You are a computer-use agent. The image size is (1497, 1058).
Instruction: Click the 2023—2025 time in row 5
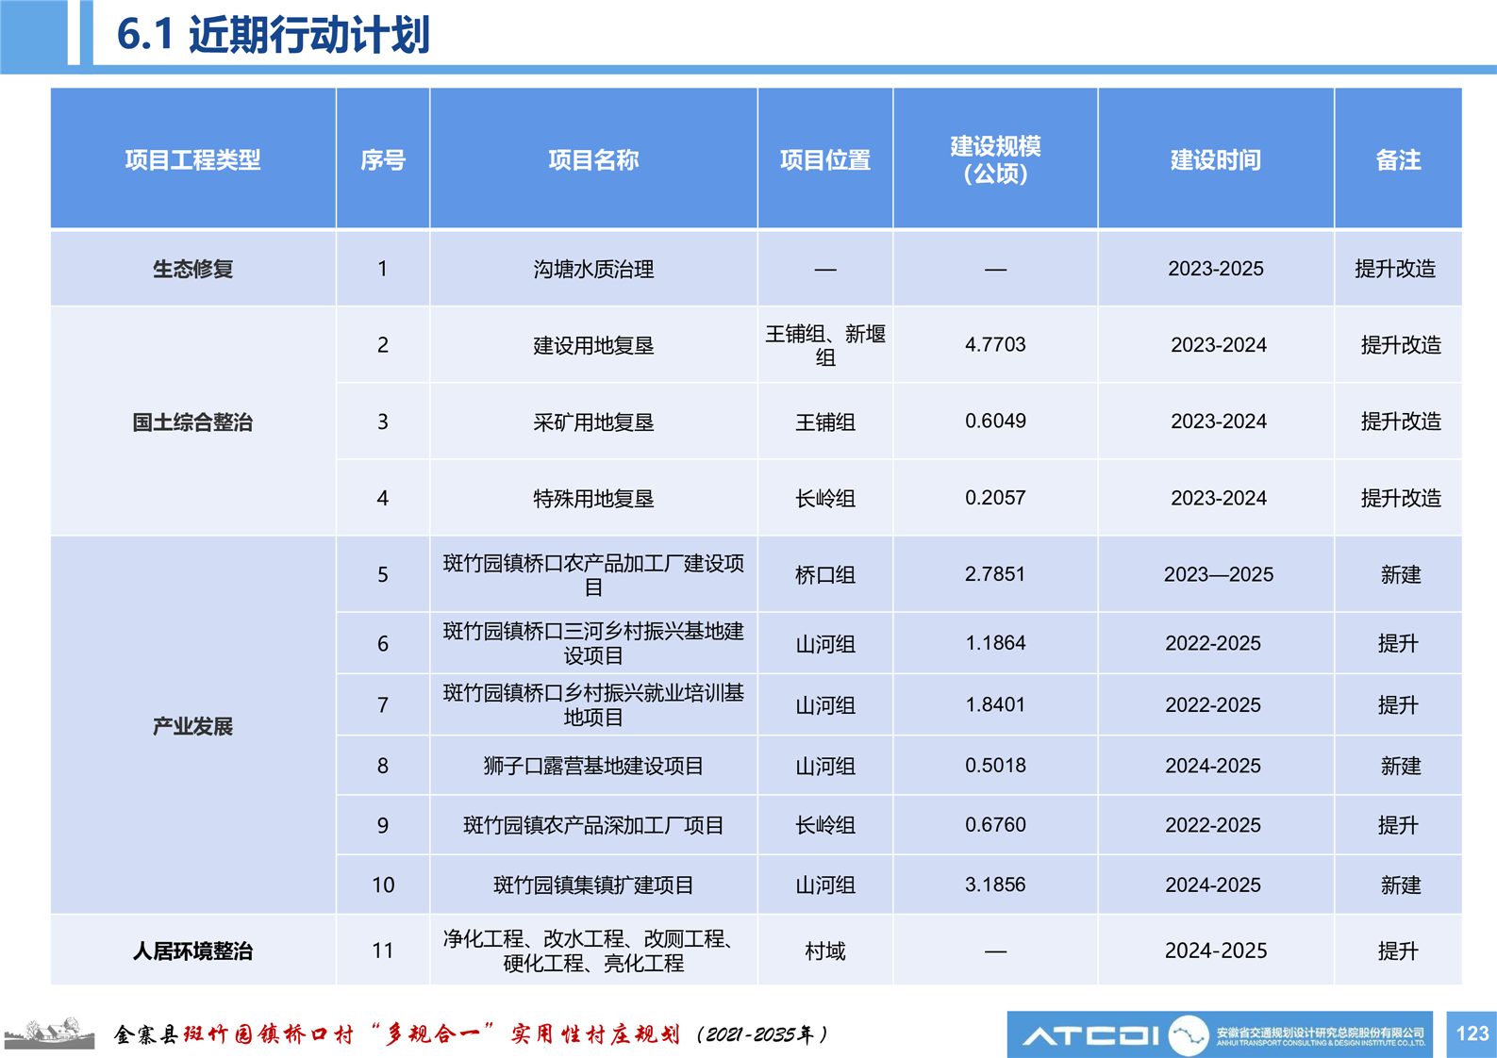click(x=1219, y=574)
